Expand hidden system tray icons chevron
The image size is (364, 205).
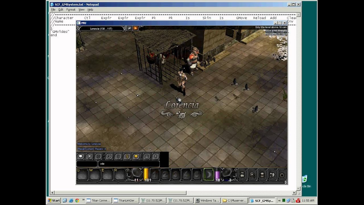pos(279,200)
